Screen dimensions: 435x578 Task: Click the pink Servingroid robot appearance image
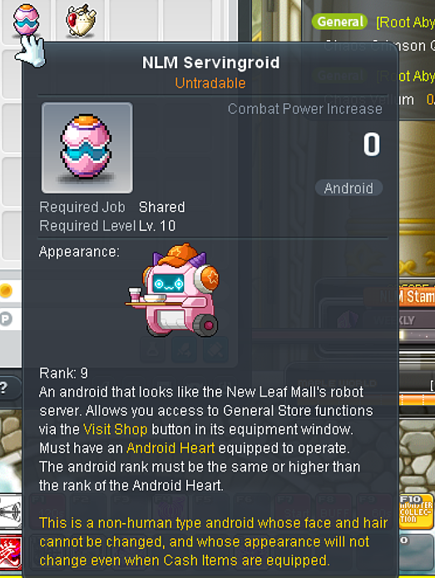tap(173, 289)
